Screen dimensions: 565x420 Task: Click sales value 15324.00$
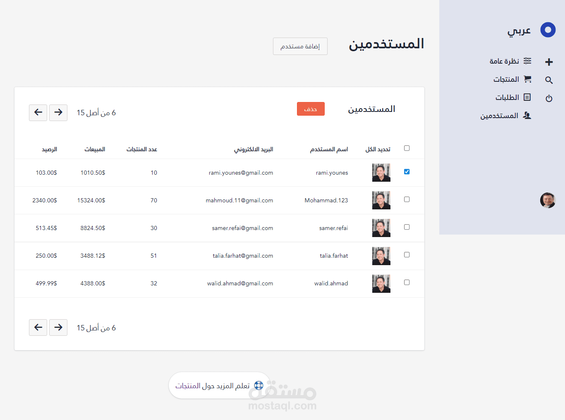click(x=91, y=200)
